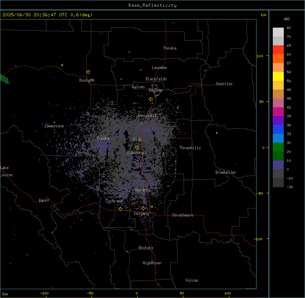
Task: Click the Banff town label
Action: click(44, 201)
